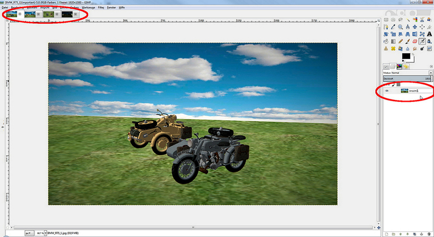The width and height of the screenshot is (434, 237).
Task: Select the Rectangle Select tool
Action: click(386, 20)
